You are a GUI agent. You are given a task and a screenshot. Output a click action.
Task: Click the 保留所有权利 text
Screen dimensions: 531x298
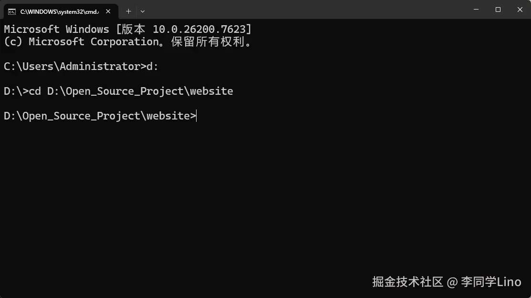[x=208, y=41]
